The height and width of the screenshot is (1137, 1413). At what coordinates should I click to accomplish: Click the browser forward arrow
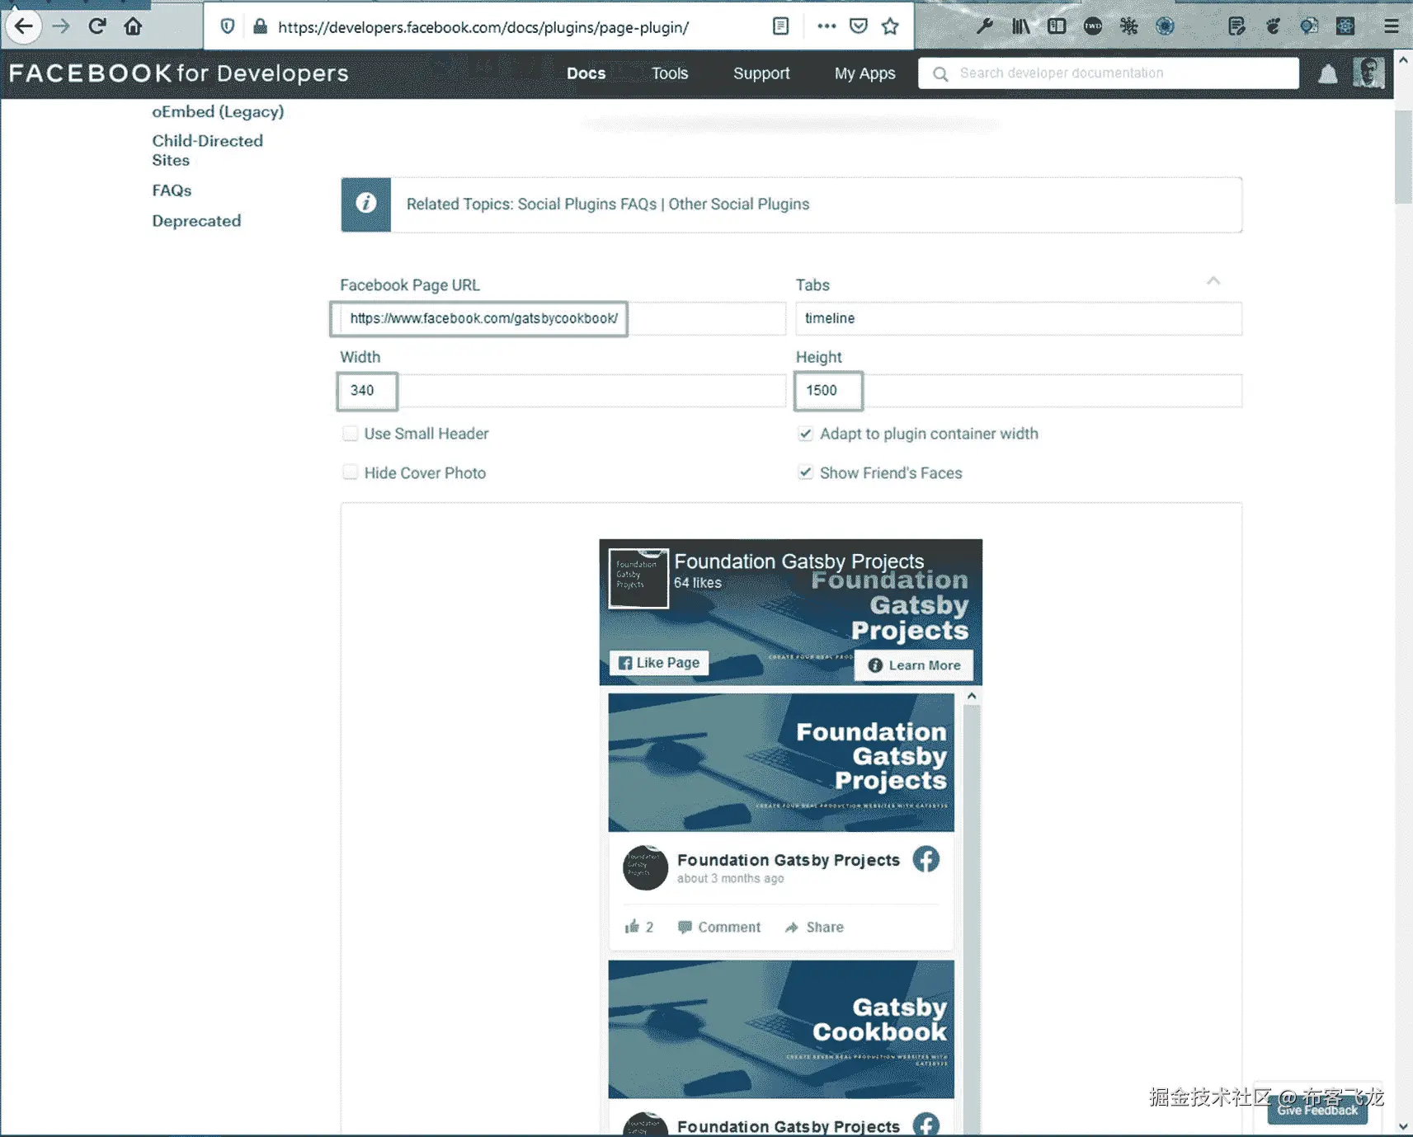[61, 26]
